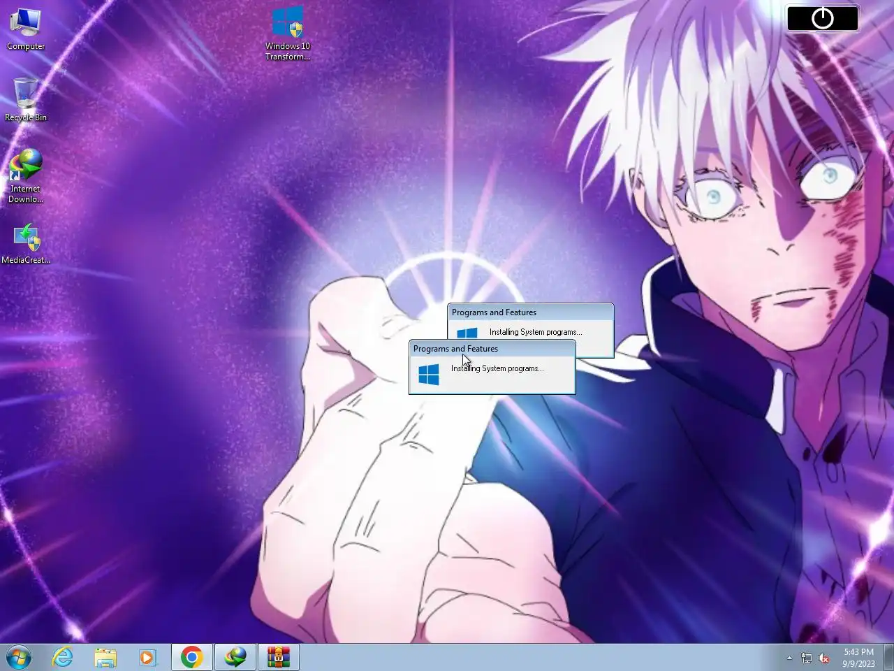Open the Computer desktop icon
Viewport: 894px width, 671px height.
(x=26, y=29)
